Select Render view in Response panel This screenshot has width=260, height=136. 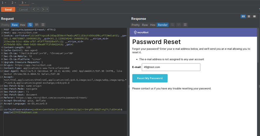click(163, 25)
